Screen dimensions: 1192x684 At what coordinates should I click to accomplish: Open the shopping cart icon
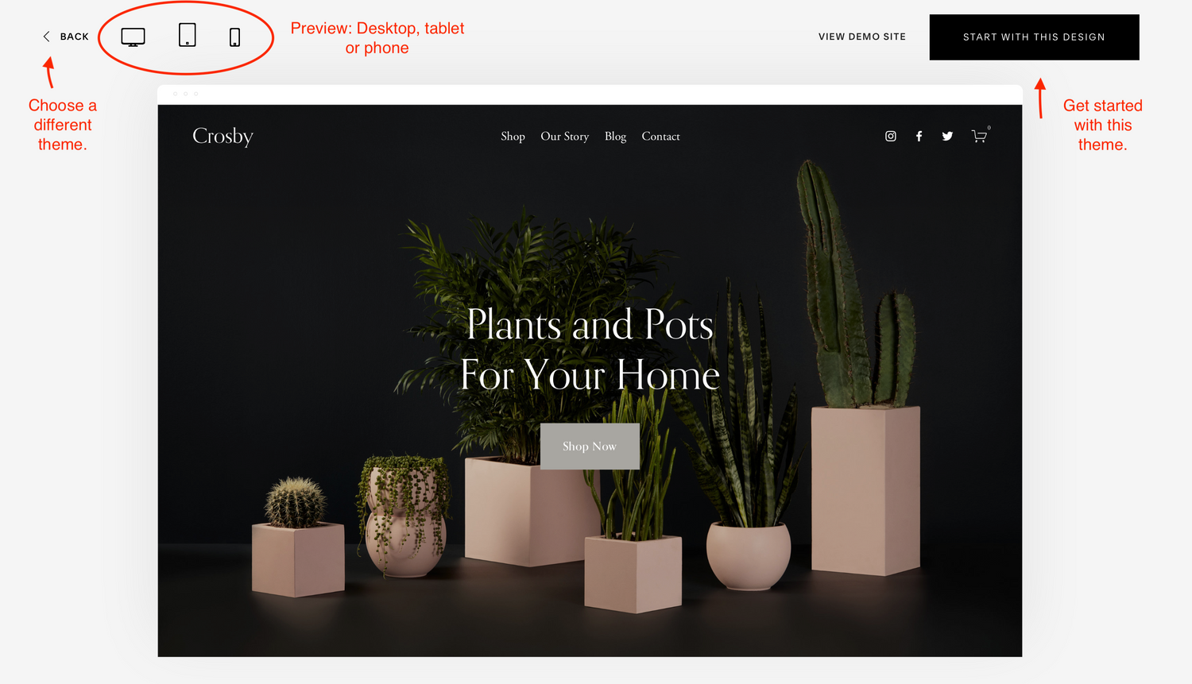point(980,136)
